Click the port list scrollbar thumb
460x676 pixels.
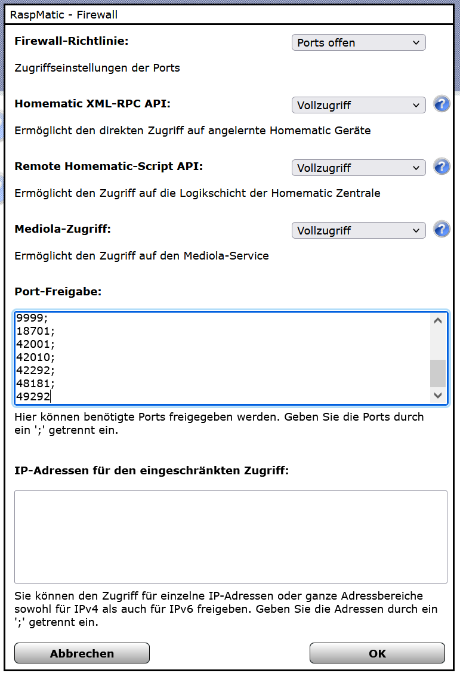[x=438, y=374]
